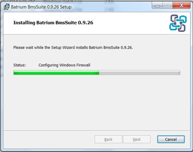Screen dimensions: 193x152
Task: Click the disabled Next button
Action: [x=137, y=139]
